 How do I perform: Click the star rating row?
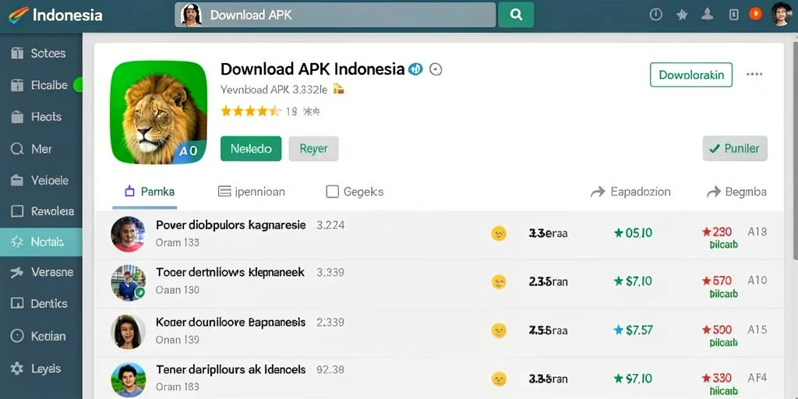tap(251, 111)
